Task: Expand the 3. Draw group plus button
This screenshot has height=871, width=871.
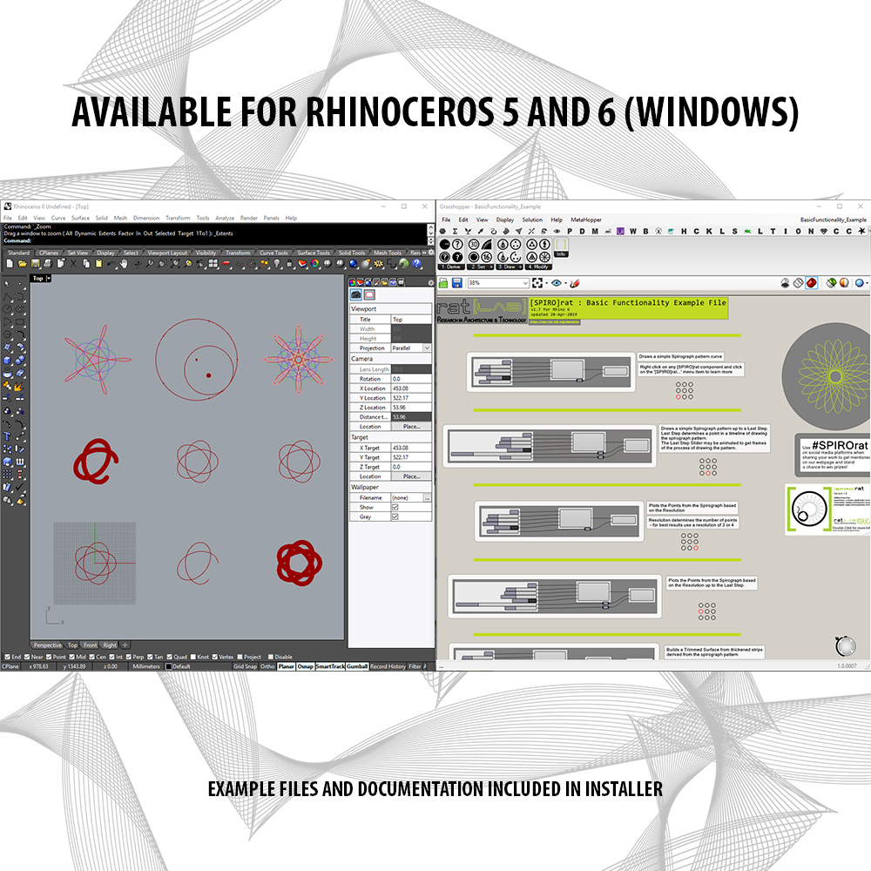Action: tap(521, 267)
